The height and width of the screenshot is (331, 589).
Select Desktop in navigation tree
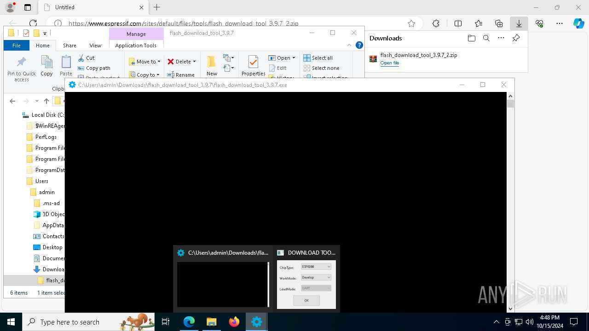pyautogui.click(x=52, y=247)
